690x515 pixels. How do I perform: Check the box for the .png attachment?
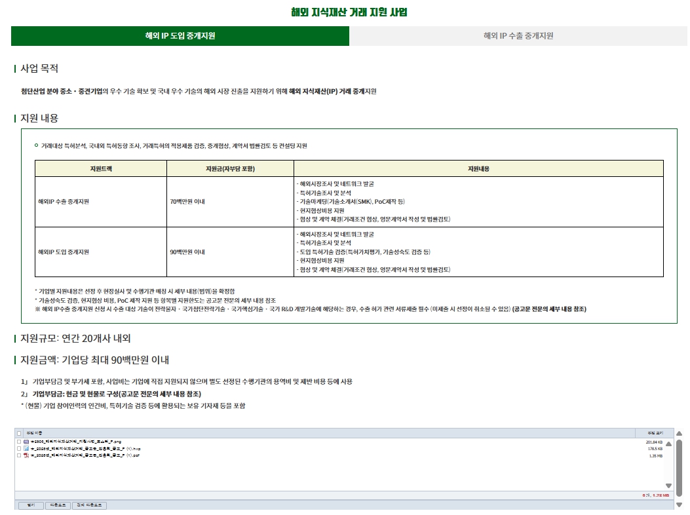coord(19,442)
